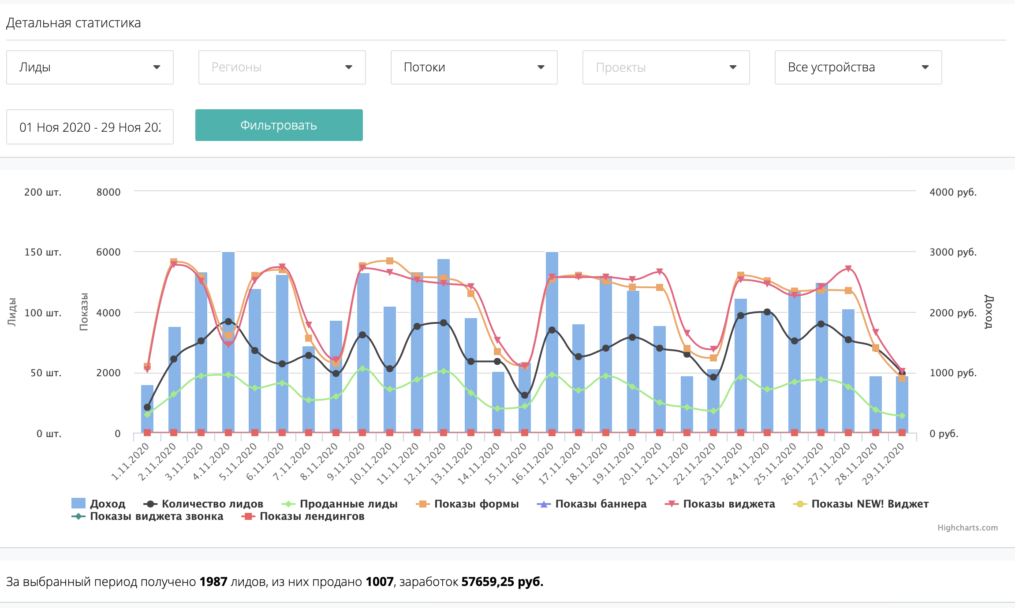Viewport: 1015px width, 608px height.
Task: Open the Highcharts.com credit link
Action: (967, 527)
